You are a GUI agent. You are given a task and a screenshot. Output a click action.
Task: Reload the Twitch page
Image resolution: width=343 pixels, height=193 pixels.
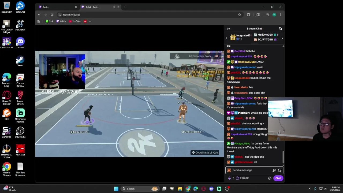[x=52, y=15]
